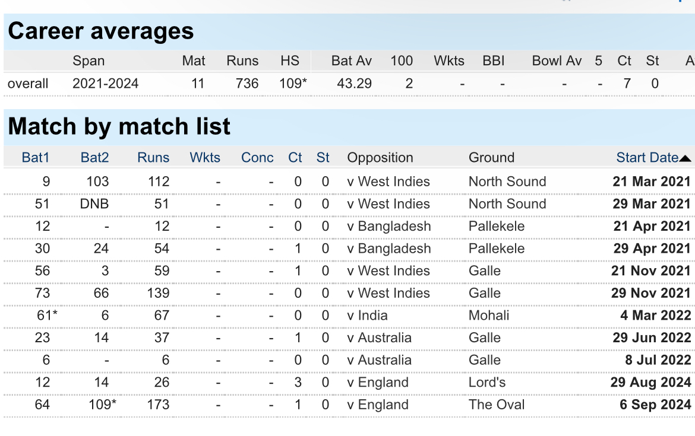695x436 pixels.
Task: Sort table by Bat1 column
Action: point(36,158)
